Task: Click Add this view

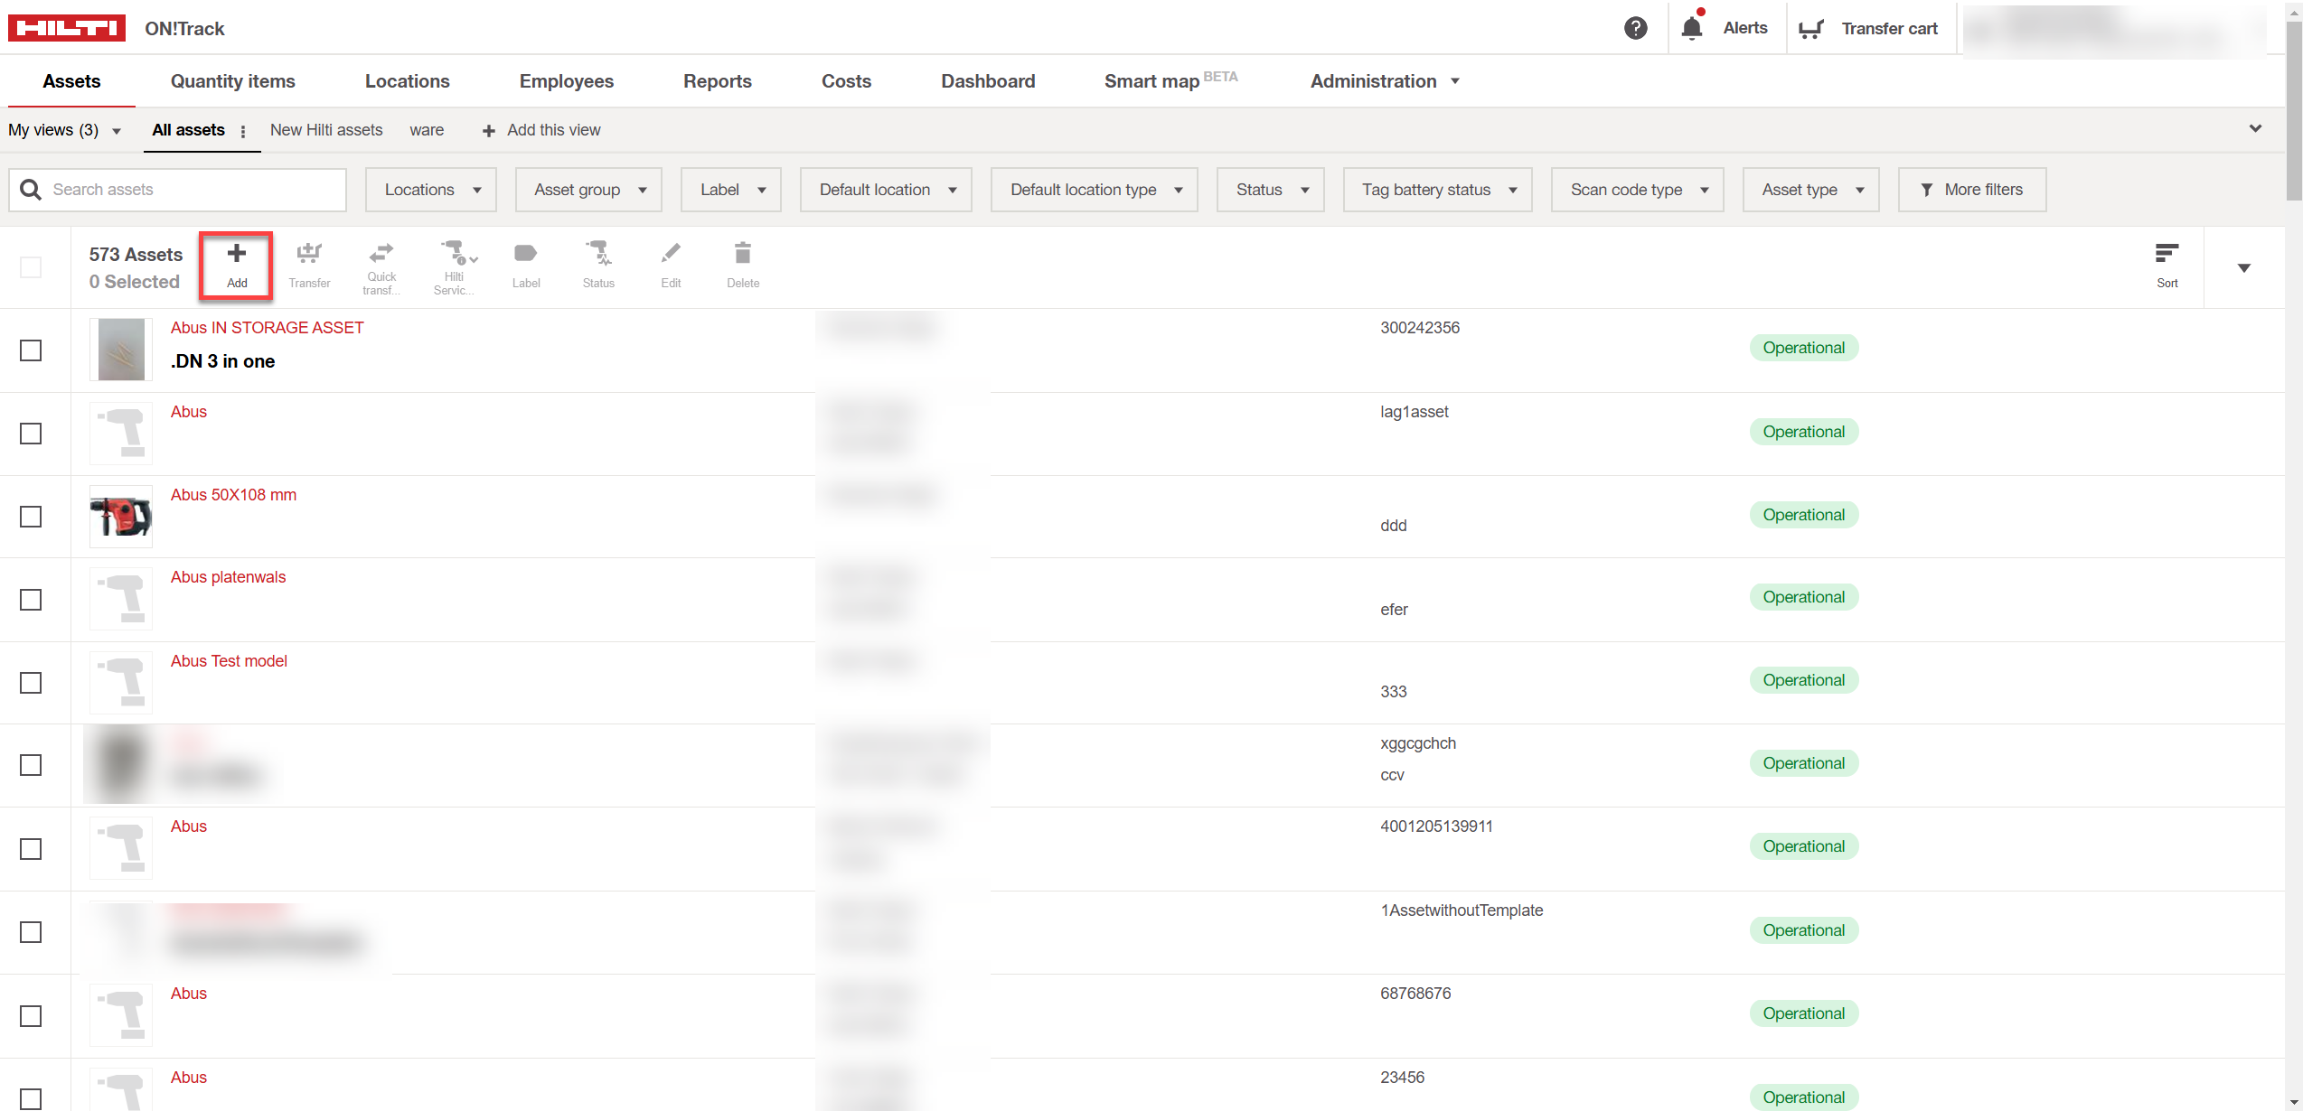Action: click(x=541, y=130)
